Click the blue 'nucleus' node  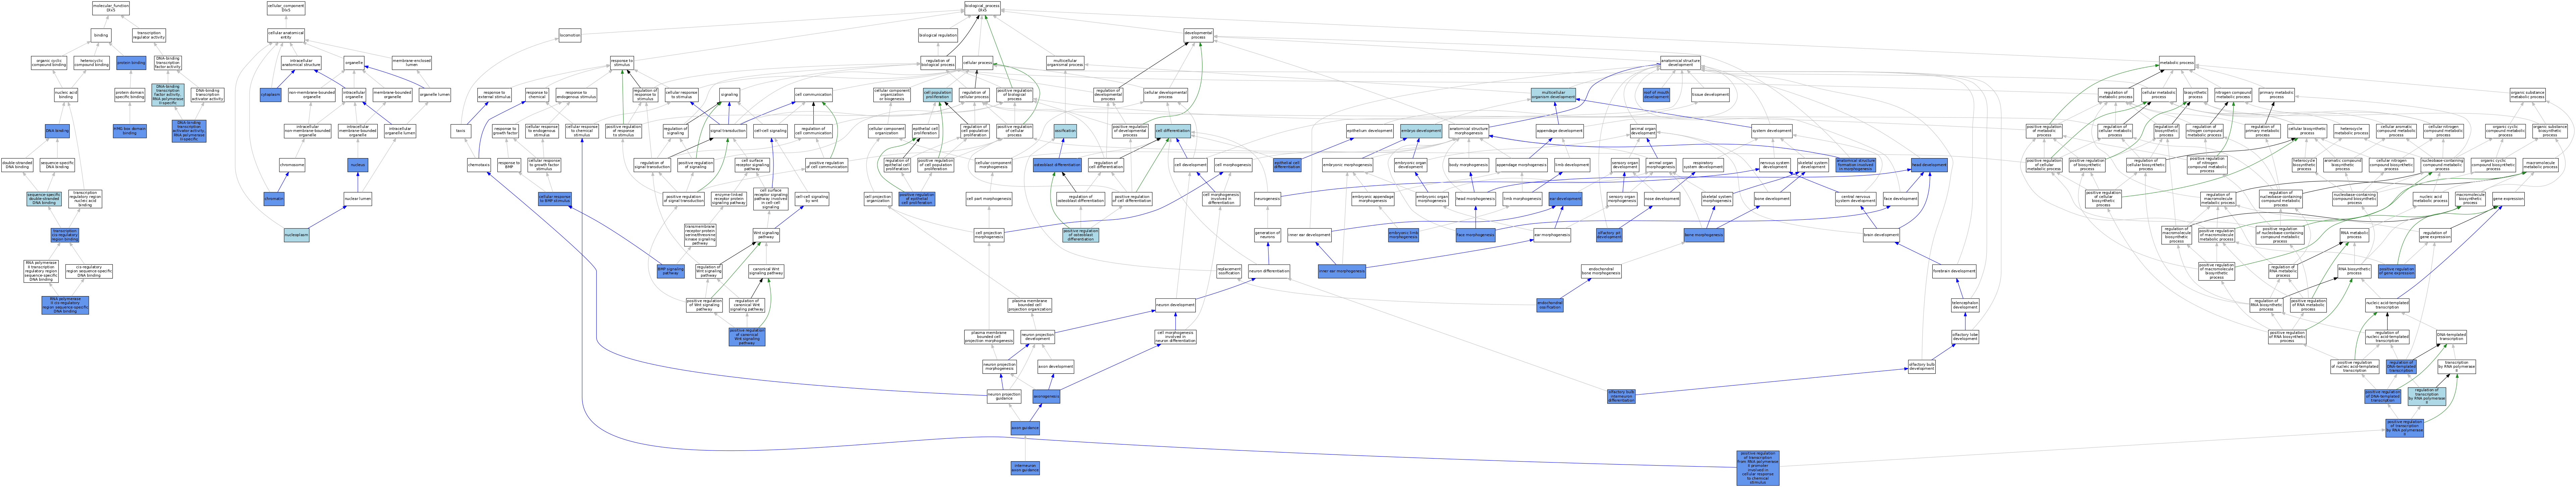358,165
